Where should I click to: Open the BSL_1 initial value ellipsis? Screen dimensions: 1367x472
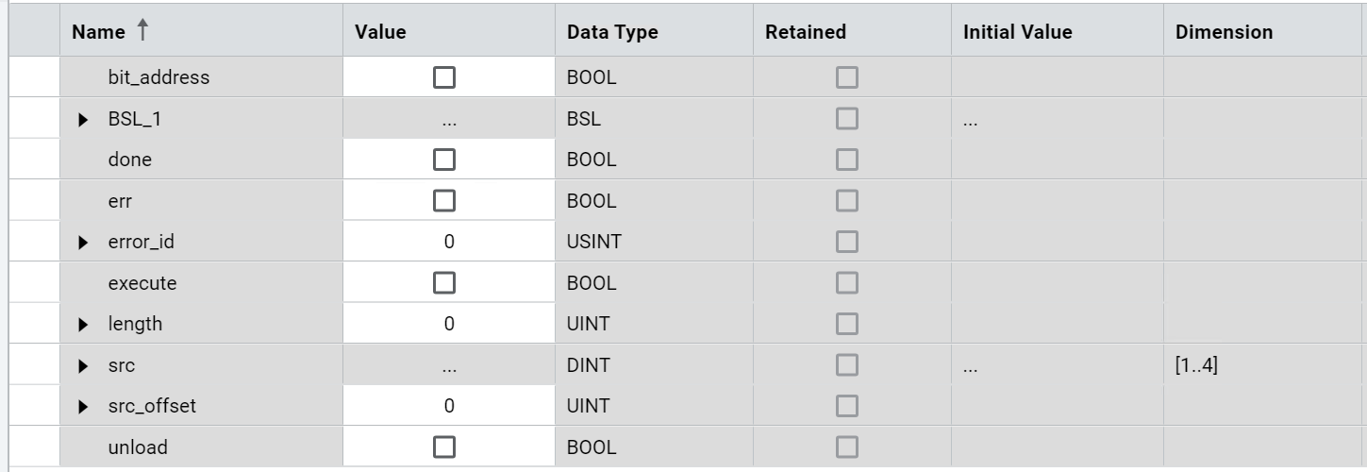coord(971,121)
